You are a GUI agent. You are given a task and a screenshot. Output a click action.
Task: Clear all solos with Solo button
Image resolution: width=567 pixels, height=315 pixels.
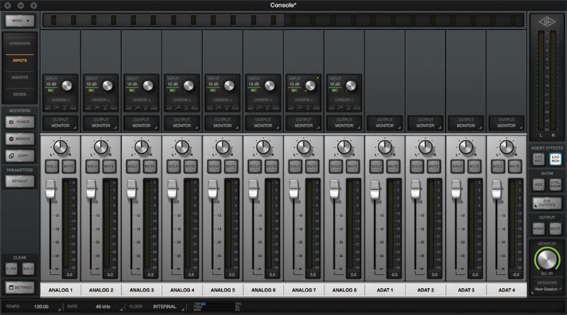(x=28, y=269)
